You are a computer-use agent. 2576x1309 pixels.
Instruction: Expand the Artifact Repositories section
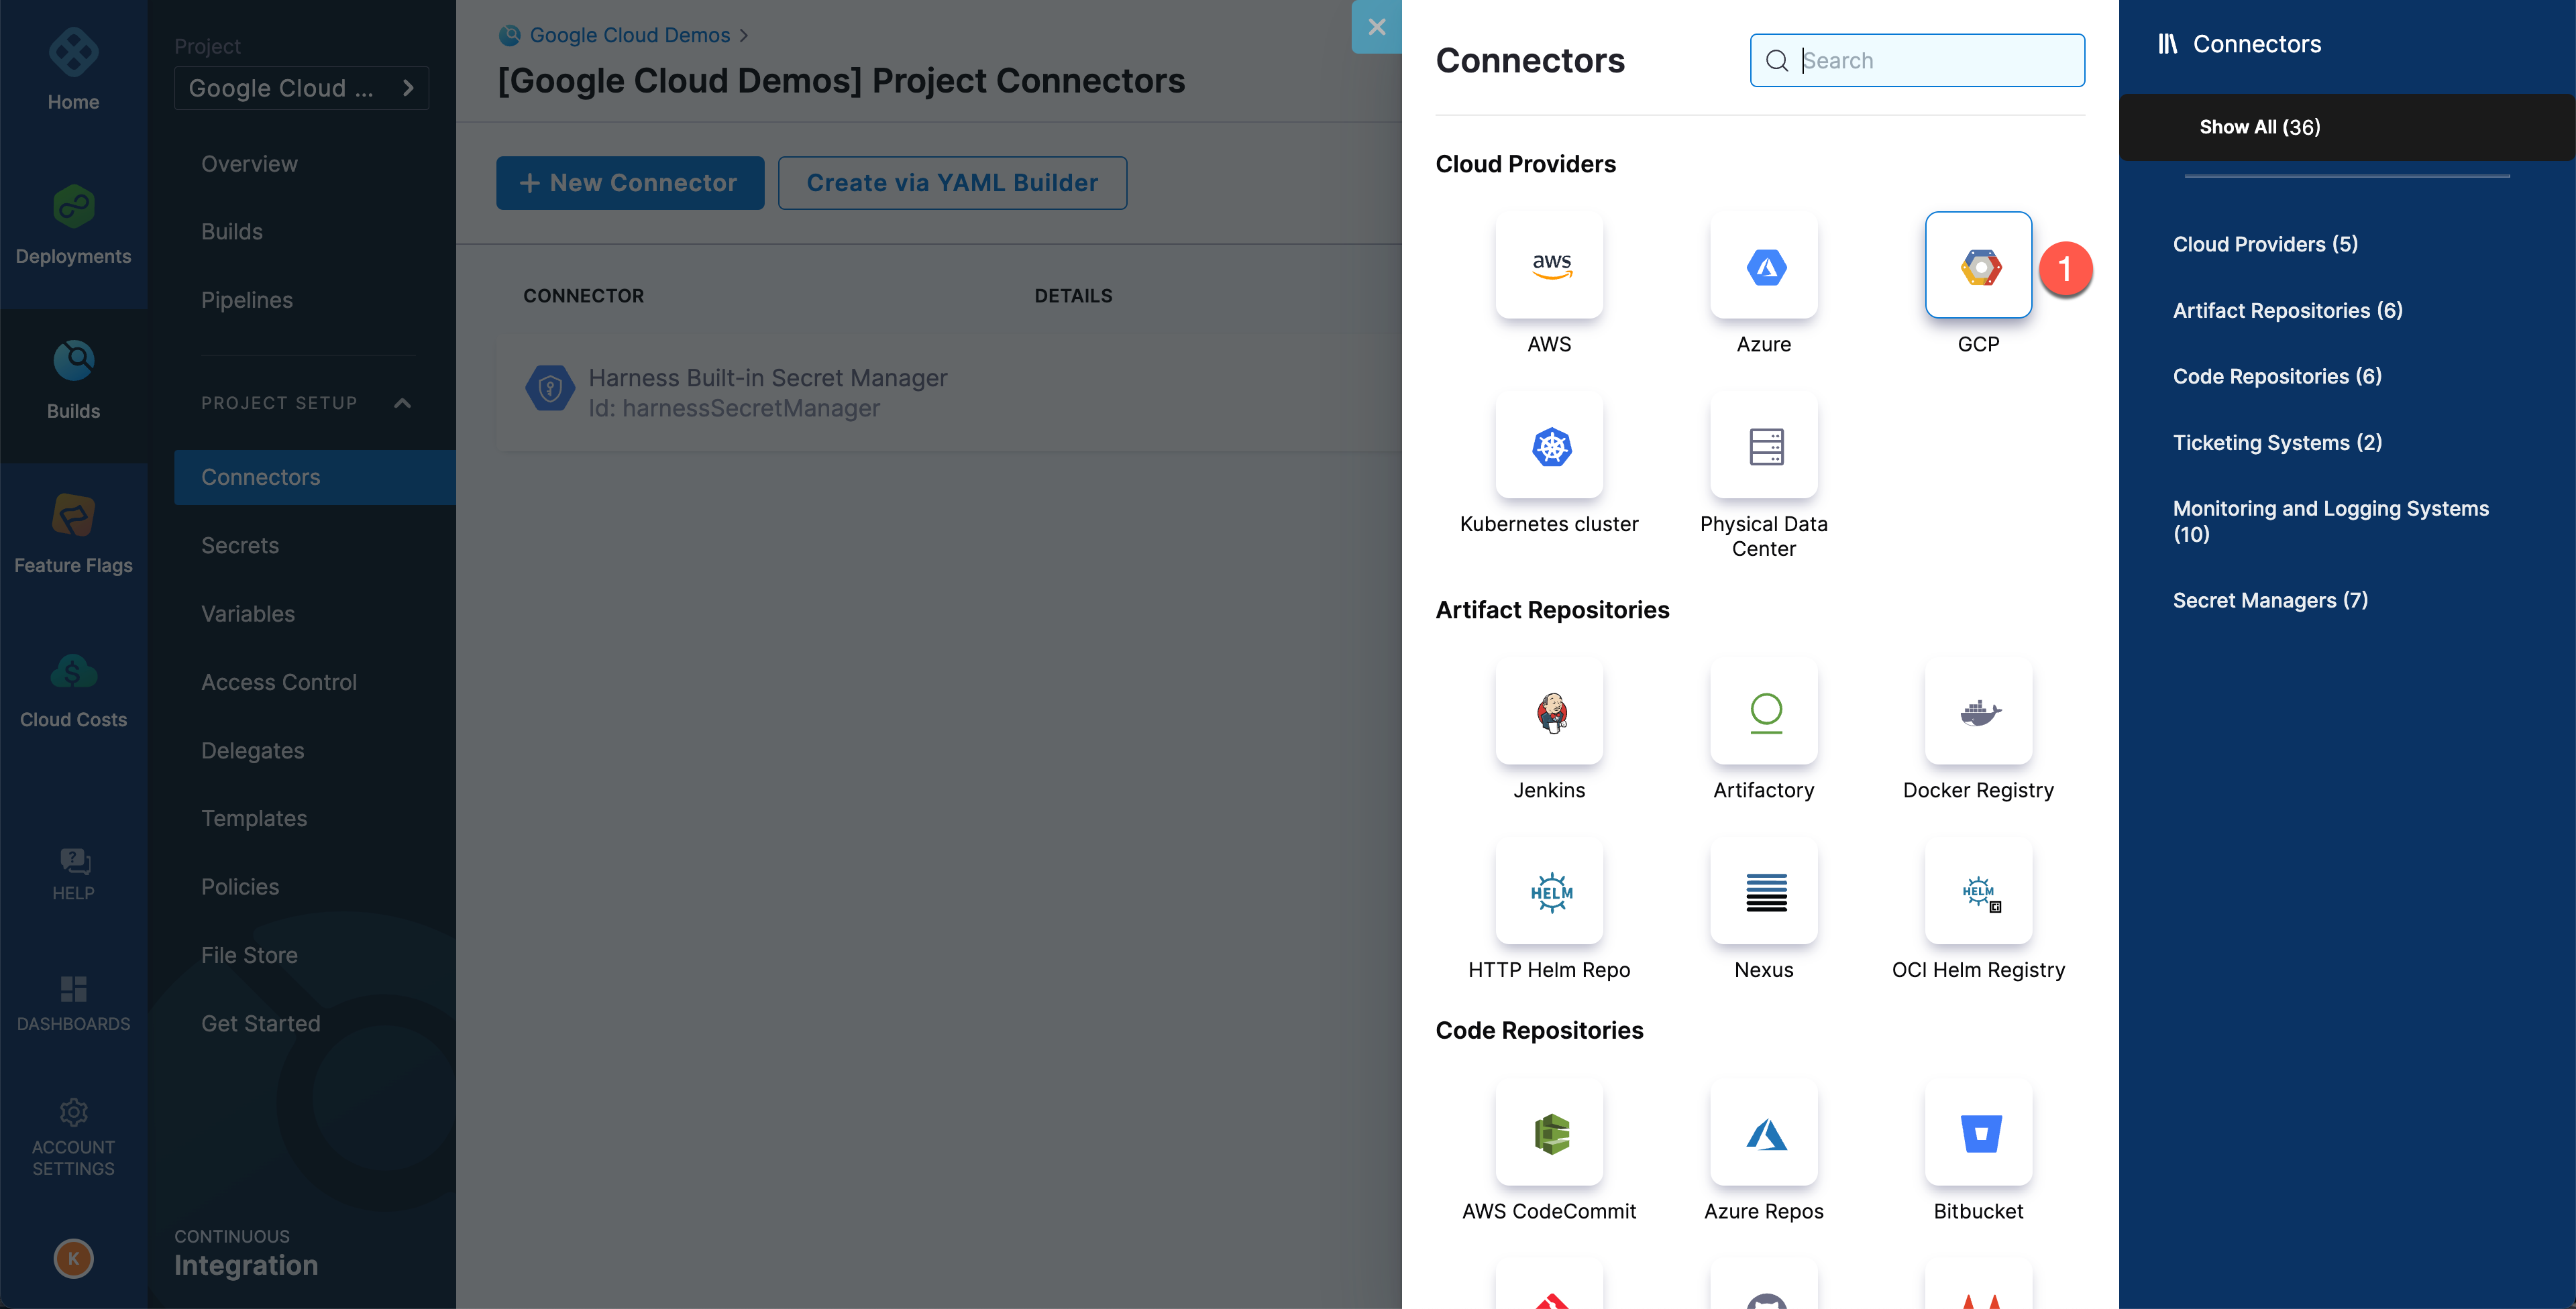(x=2287, y=309)
